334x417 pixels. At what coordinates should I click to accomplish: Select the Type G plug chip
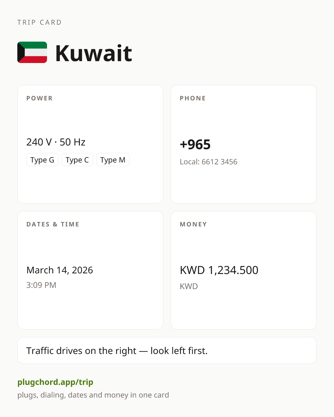coord(42,160)
